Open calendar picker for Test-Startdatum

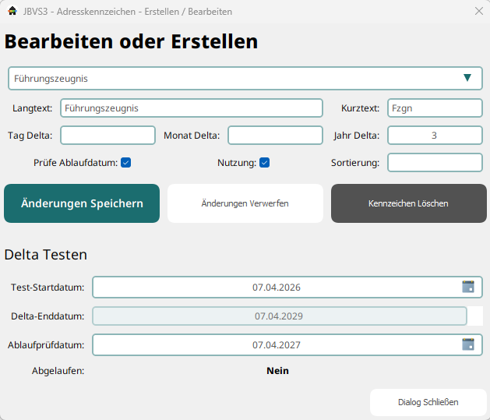(467, 287)
